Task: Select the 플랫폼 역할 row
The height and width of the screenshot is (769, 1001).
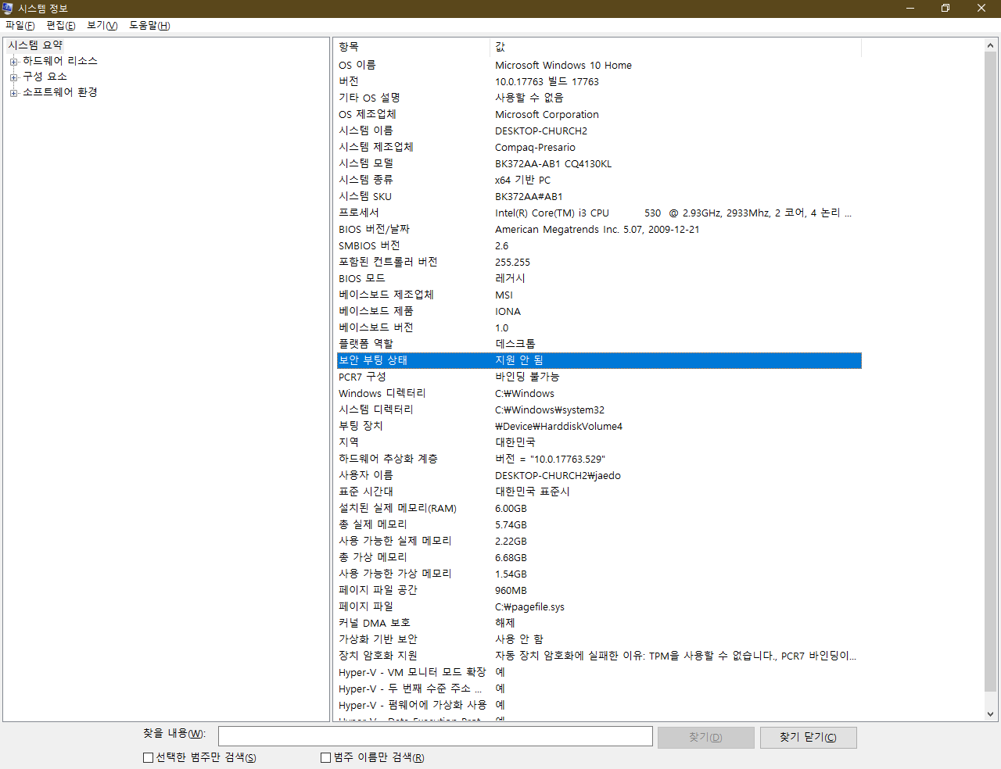Action: tap(599, 344)
